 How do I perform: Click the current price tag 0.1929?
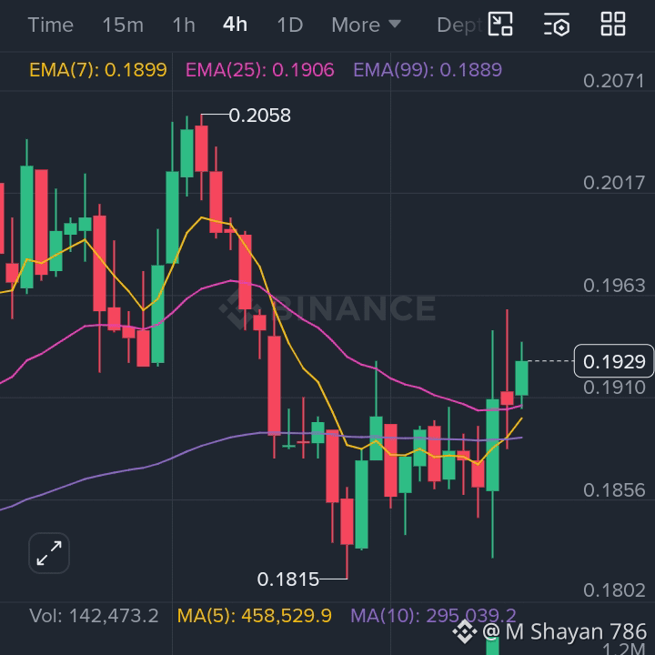(614, 361)
